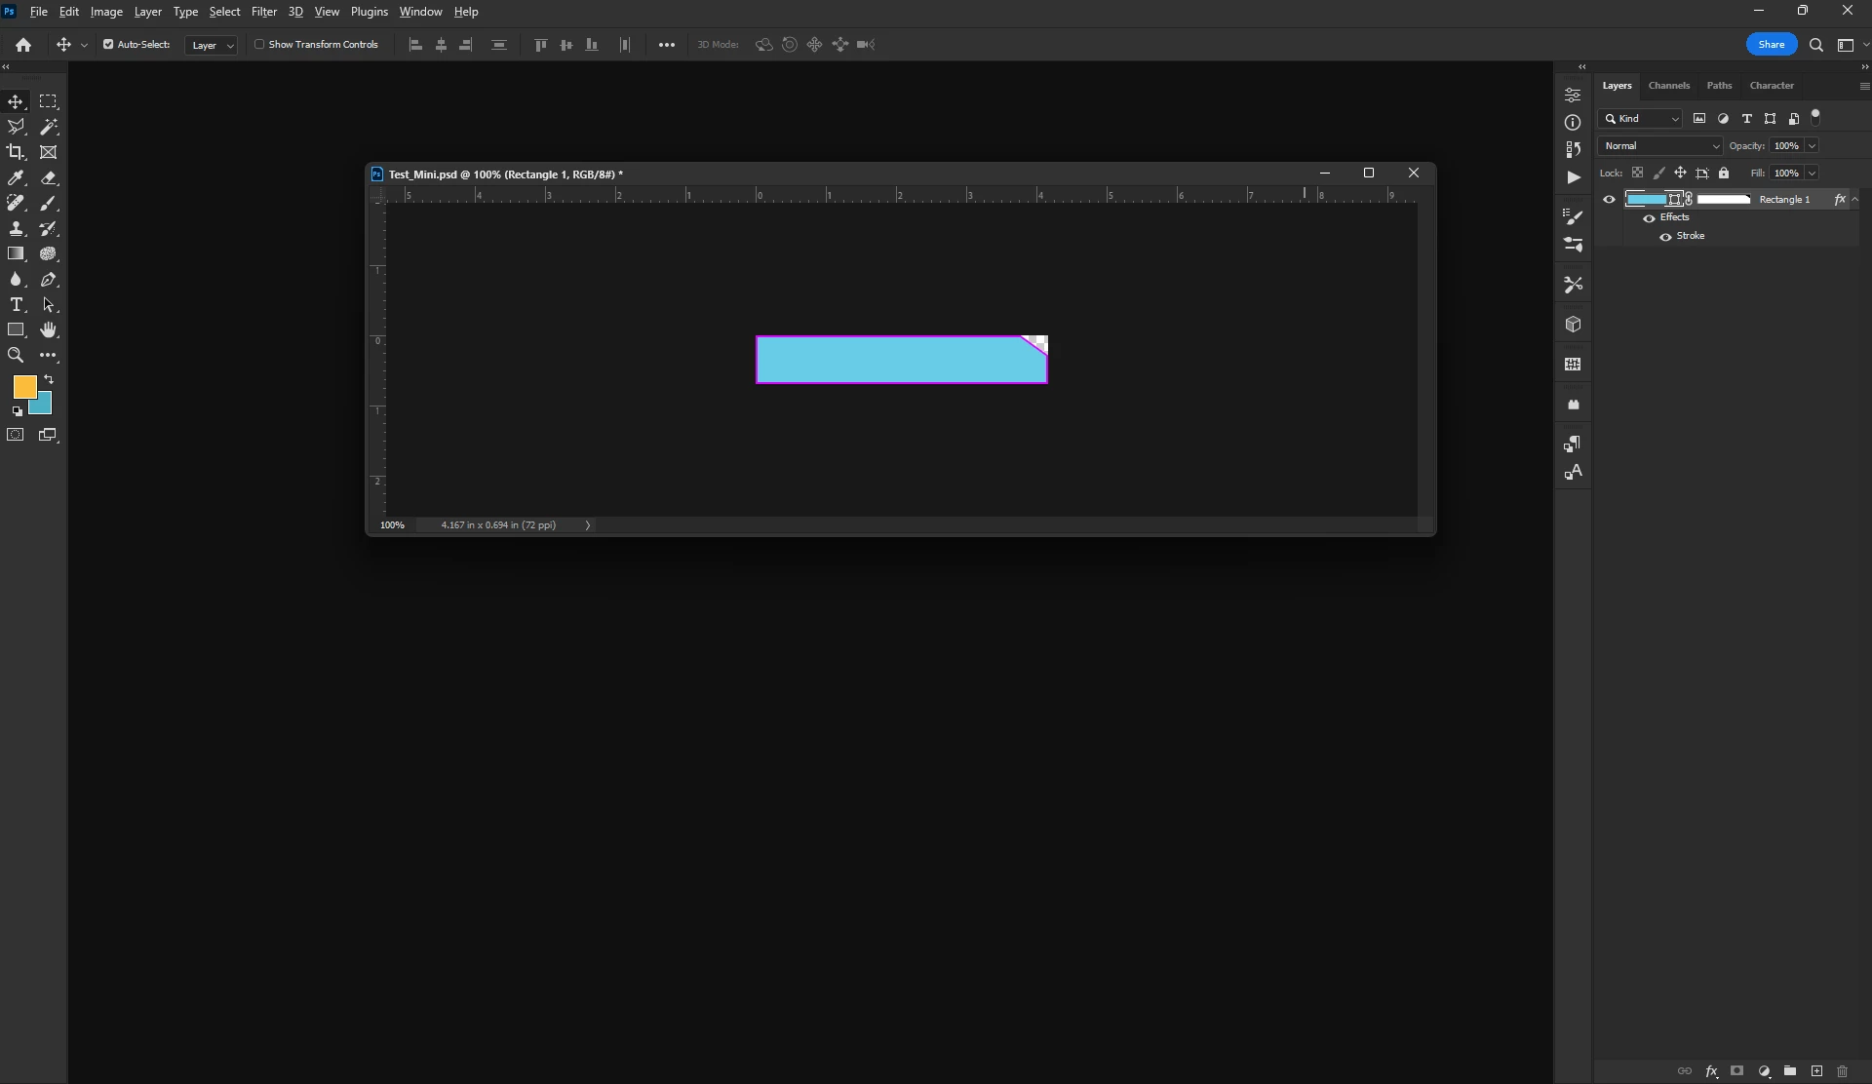
Task: Click the orange foreground color swatch
Action: pos(22,386)
